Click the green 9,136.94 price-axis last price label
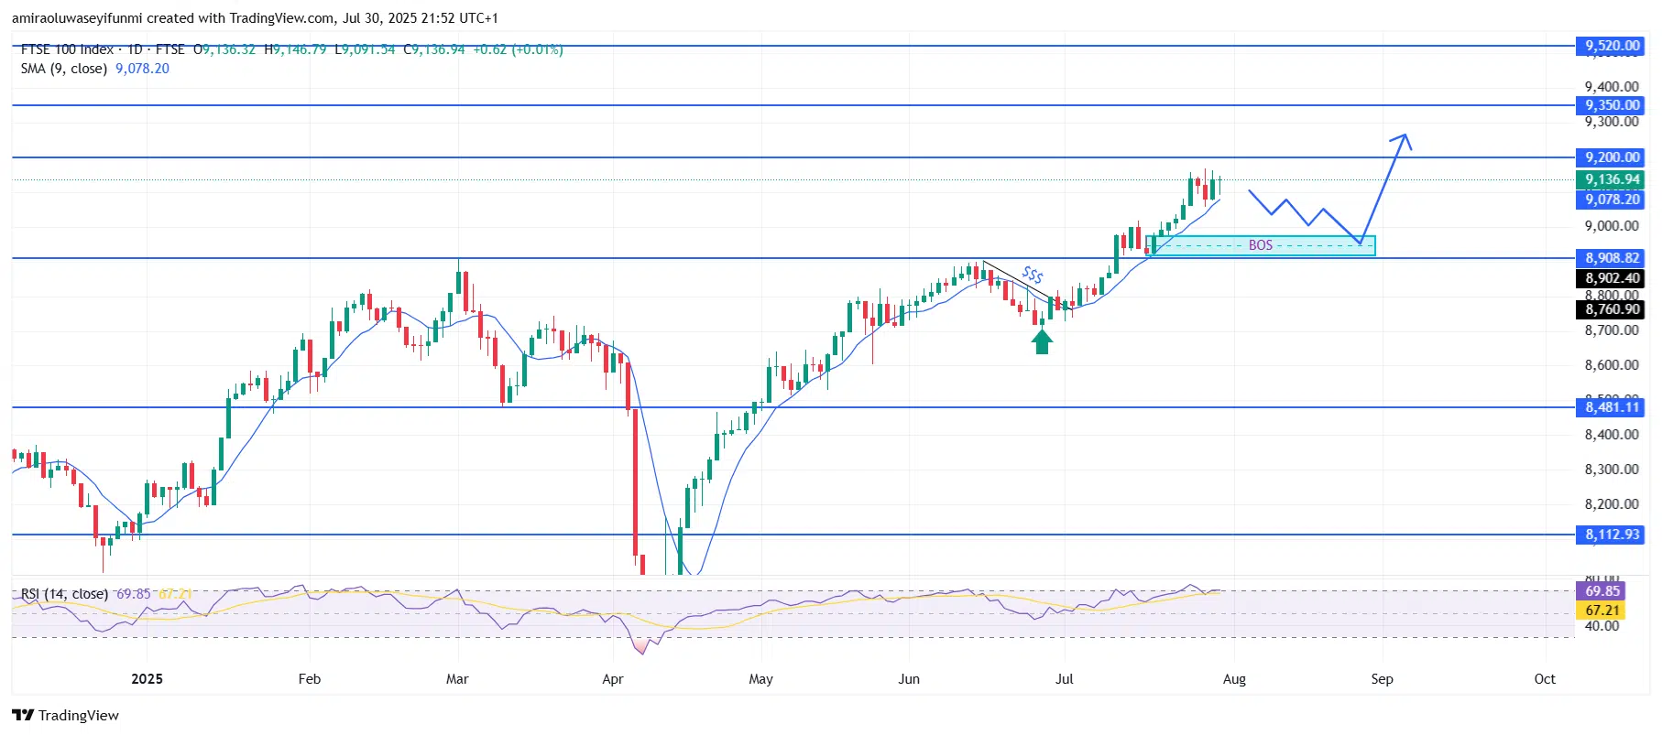The image size is (1662, 735). (1612, 180)
